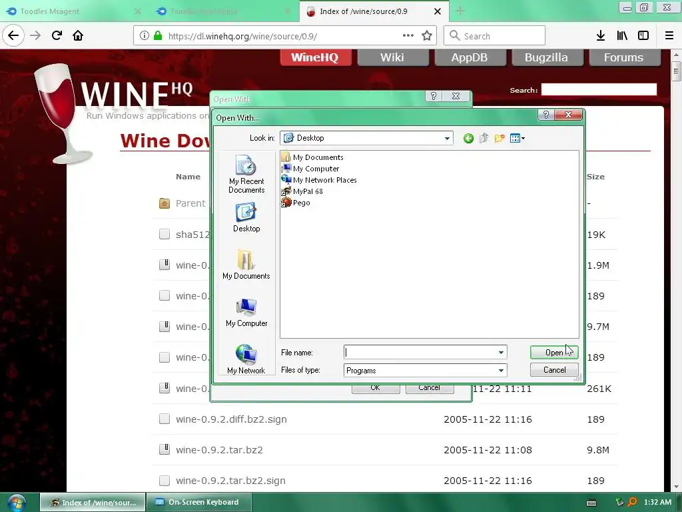Image resolution: width=682 pixels, height=512 pixels.
Task: Click the magnifier icon in system tray
Action: click(632, 503)
